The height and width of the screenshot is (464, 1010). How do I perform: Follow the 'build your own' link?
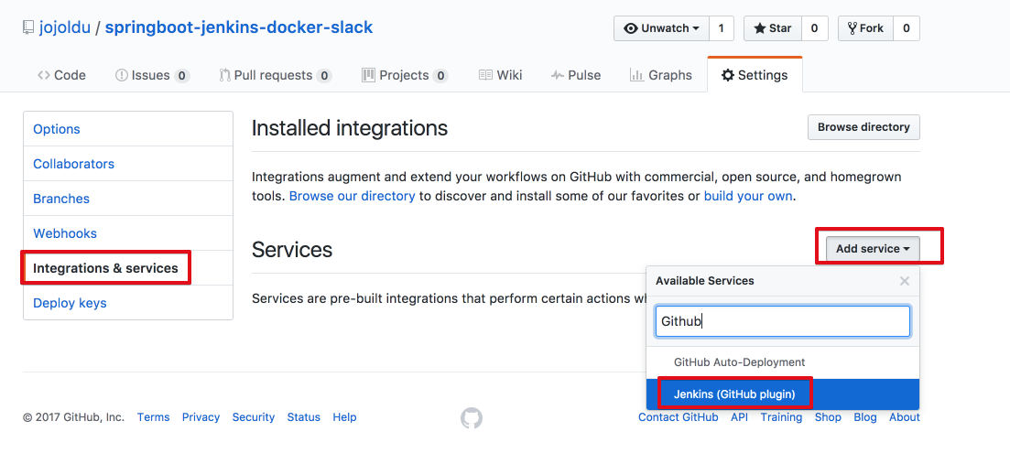pos(748,196)
